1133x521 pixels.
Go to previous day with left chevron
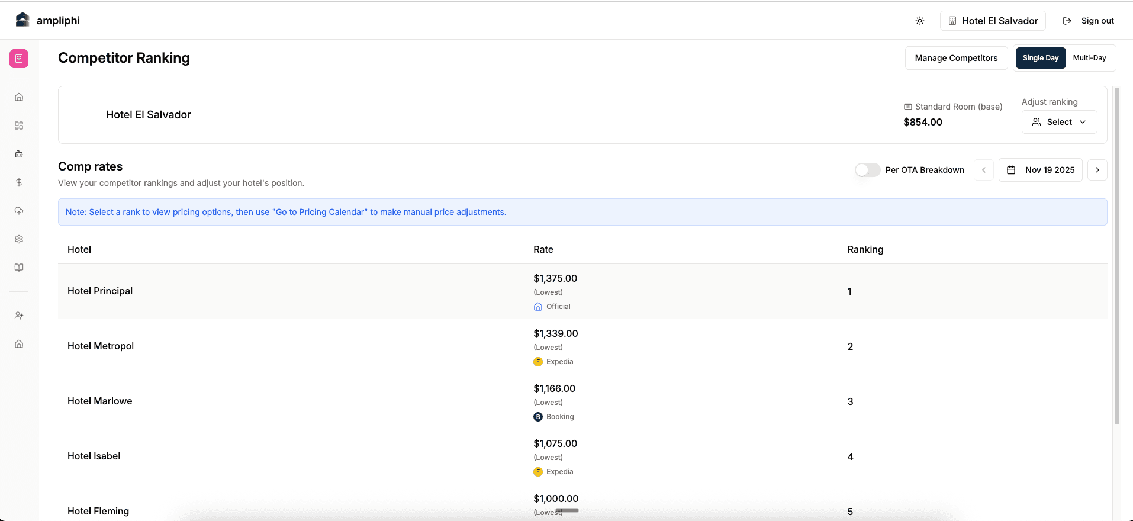coord(984,170)
